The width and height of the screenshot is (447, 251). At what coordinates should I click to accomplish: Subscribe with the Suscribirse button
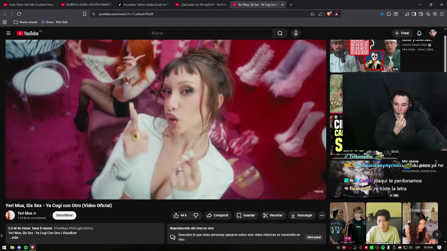pos(64,215)
